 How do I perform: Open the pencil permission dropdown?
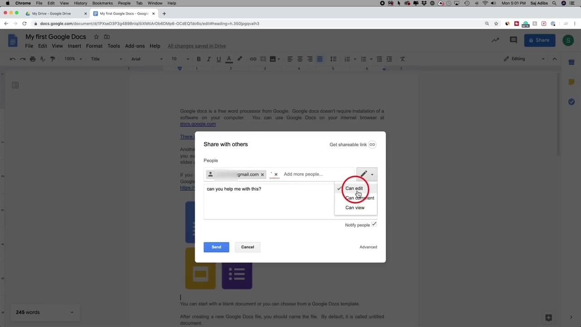pos(367,174)
